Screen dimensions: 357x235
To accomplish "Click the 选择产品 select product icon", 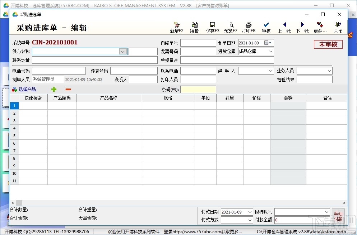I will 14,89.
